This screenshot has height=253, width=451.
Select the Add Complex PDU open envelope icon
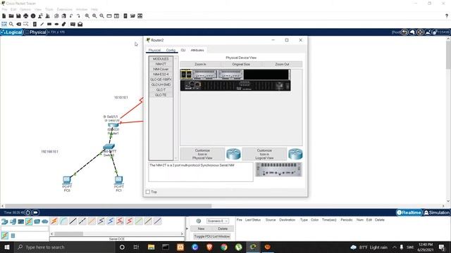coord(80,25)
